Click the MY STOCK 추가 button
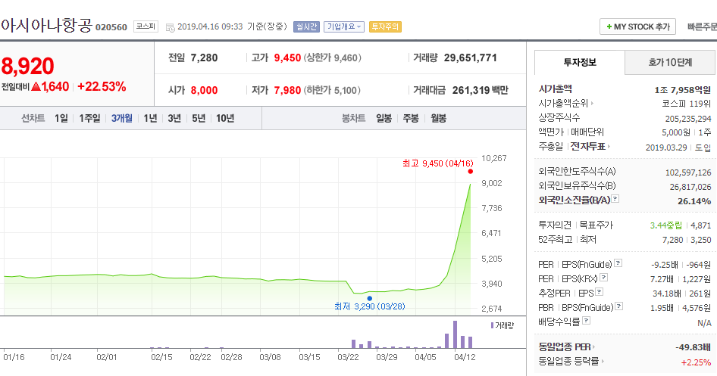The height and width of the screenshot is (376, 717). click(638, 27)
